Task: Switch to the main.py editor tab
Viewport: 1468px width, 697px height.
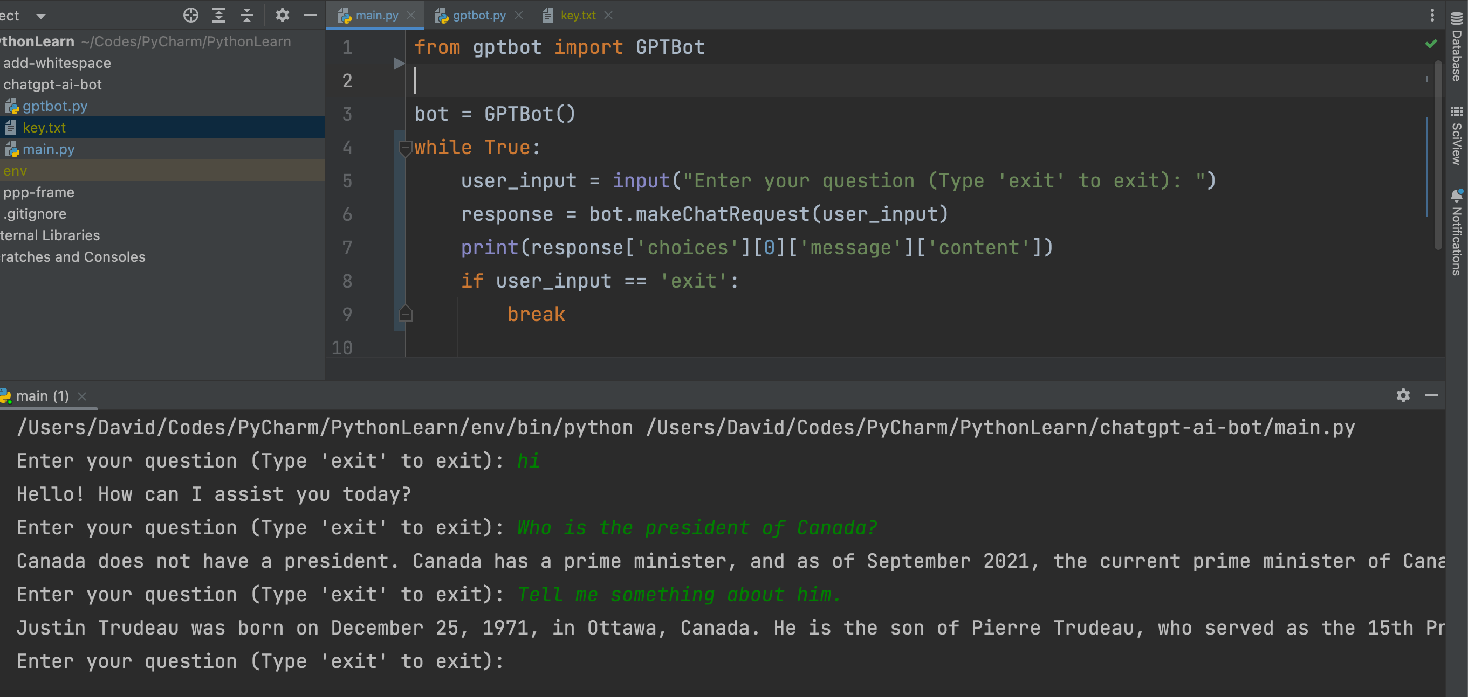Action: [376, 16]
